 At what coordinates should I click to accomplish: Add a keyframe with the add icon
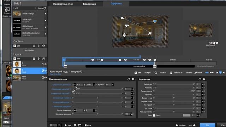pos(136,73)
